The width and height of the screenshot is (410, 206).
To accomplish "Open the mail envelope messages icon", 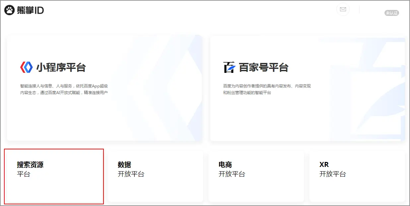I will tap(343, 9).
